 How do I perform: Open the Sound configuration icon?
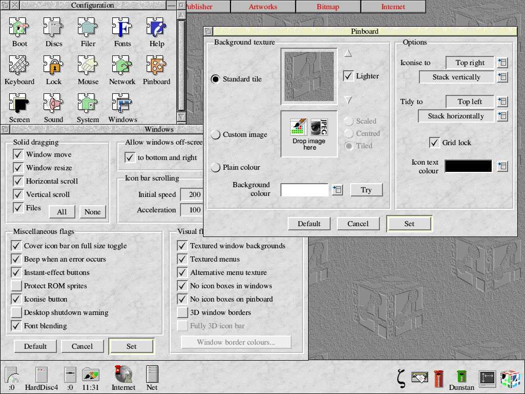tap(53, 104)
